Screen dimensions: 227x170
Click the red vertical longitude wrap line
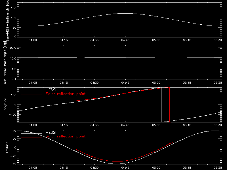click(x=169, y=105)
